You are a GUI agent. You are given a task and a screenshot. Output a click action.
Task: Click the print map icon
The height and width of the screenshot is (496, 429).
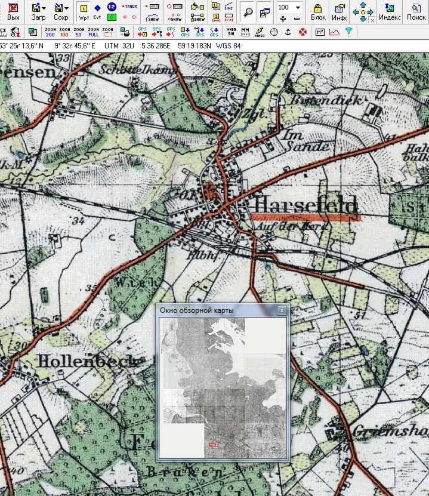coord(125,32)
